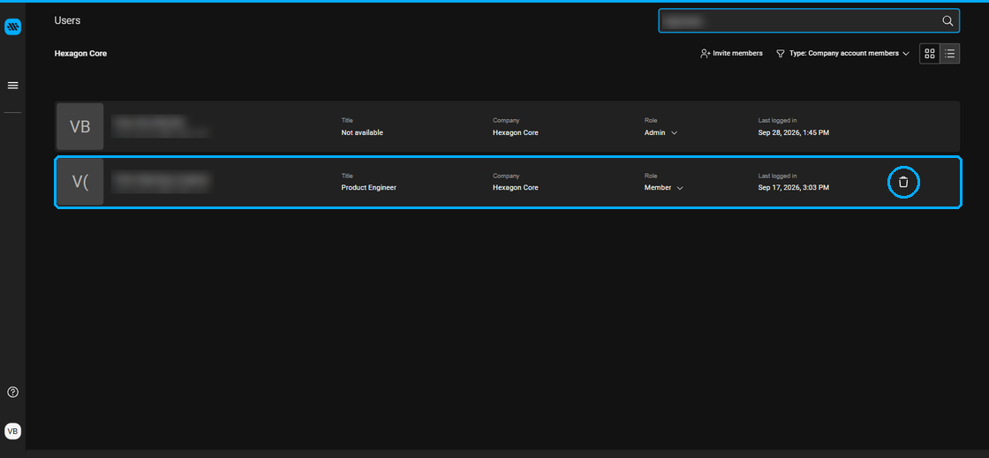Open the Member role dropdown
989x458 pixels.
(x=663, y=188)
